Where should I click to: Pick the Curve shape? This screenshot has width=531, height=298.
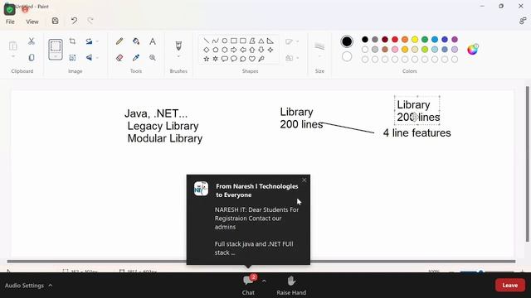tap(216, 41)
